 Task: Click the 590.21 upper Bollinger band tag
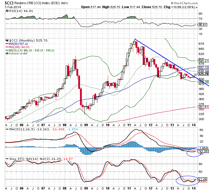click(203, 61)
